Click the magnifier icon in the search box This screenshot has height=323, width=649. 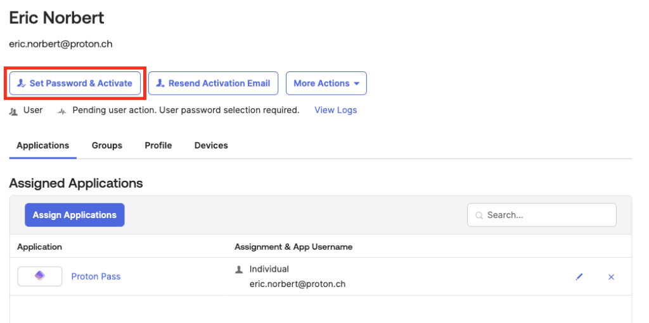click(x=479, y=215)
